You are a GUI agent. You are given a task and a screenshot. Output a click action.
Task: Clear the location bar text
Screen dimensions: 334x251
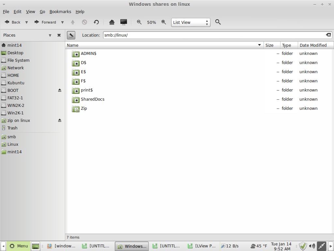[x=328, y=35]
